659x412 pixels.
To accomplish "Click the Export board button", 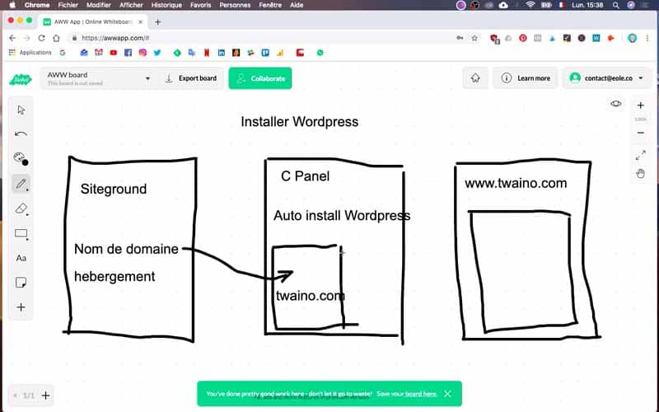I will tap(191, 78).
